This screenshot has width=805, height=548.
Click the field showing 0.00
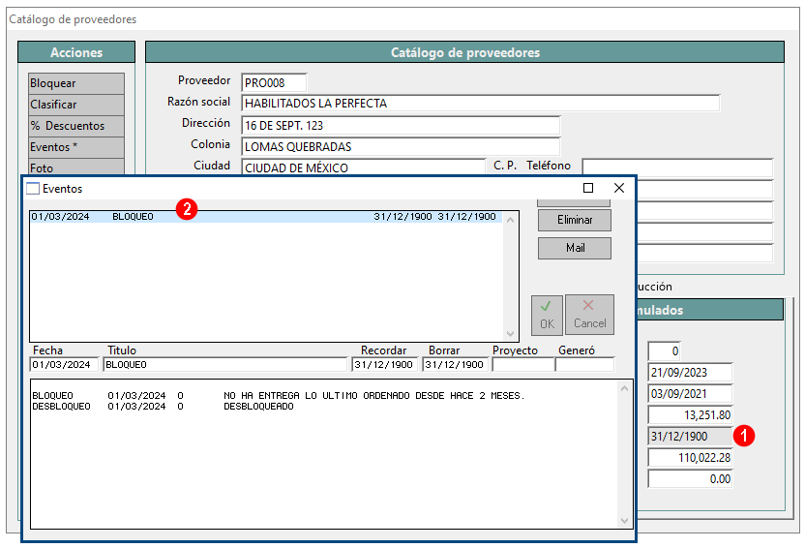point(690,479)
